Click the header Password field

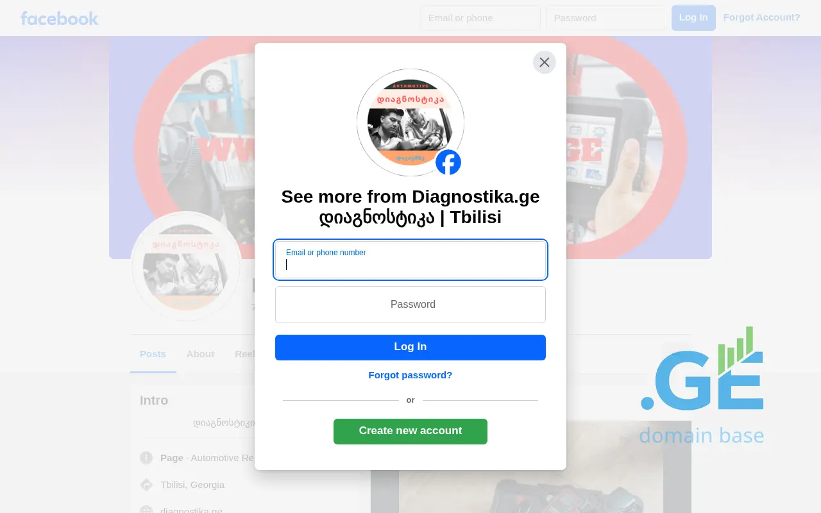606,18
